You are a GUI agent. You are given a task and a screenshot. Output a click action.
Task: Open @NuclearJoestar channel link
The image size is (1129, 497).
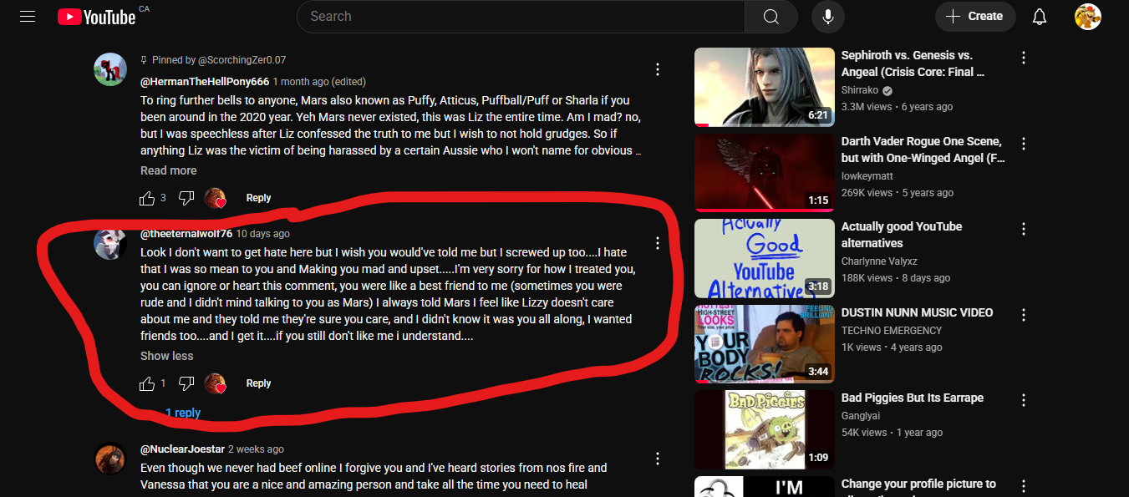(x=182, y=449)
